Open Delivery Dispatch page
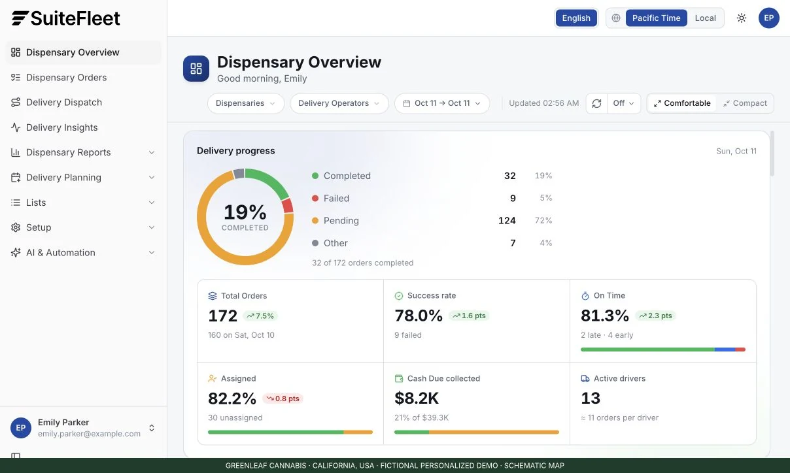Image resolution: width=790 pixels, height=473 pixels. pyautogui.click(x=84, y=103)
